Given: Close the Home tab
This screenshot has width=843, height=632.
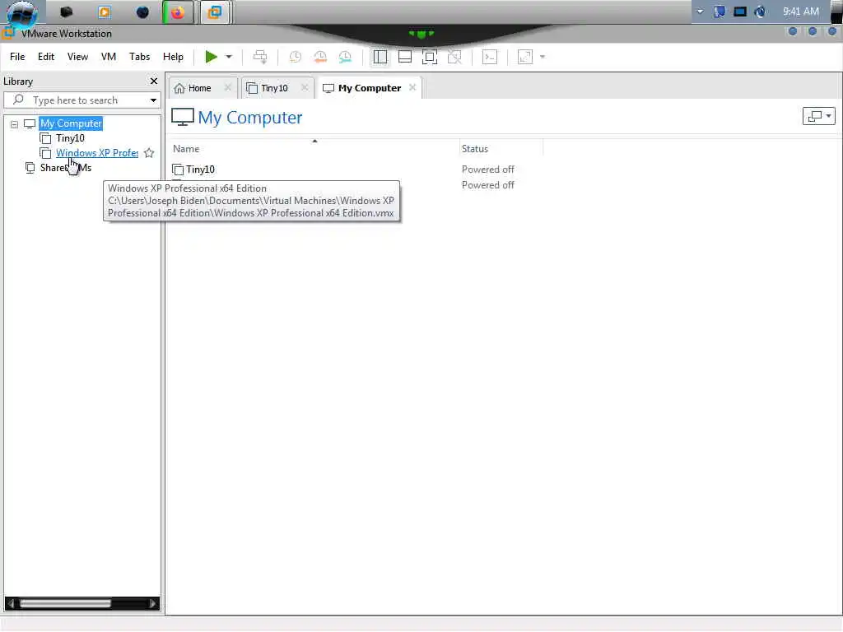Looking at the screenshot, I should point(227,87).
